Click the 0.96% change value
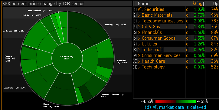The image size is (219, 110). [x=199, y=49]
